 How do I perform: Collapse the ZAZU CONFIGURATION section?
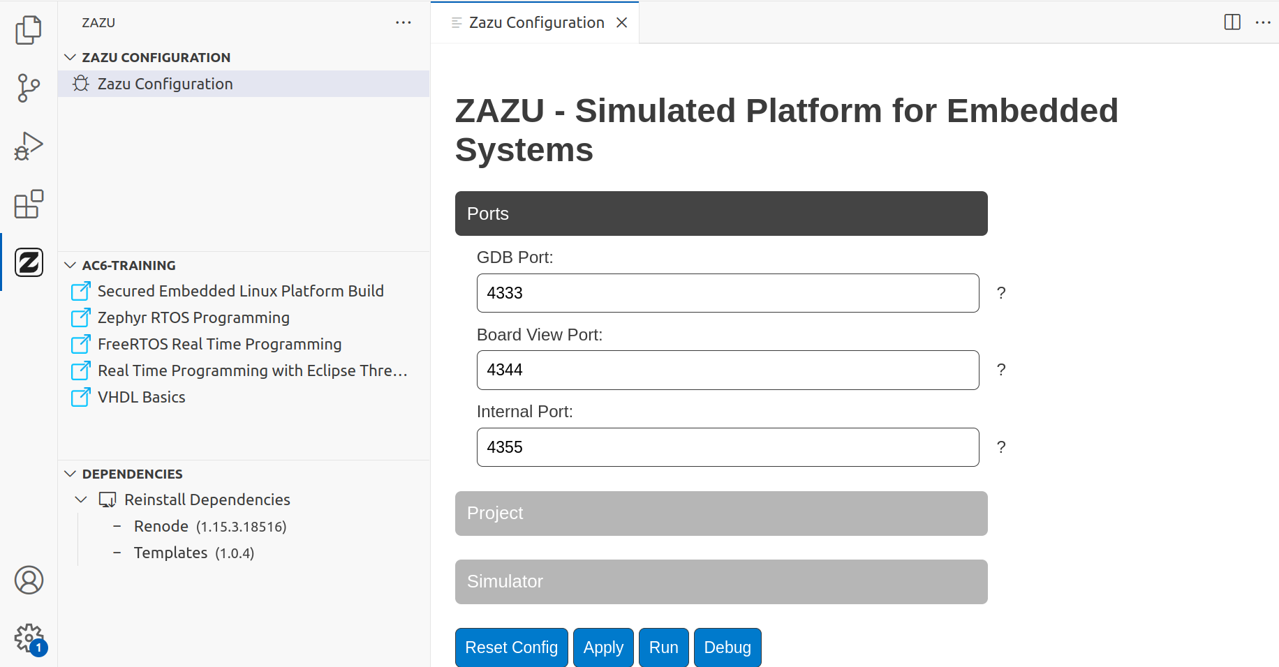click(x=70, y=57)
